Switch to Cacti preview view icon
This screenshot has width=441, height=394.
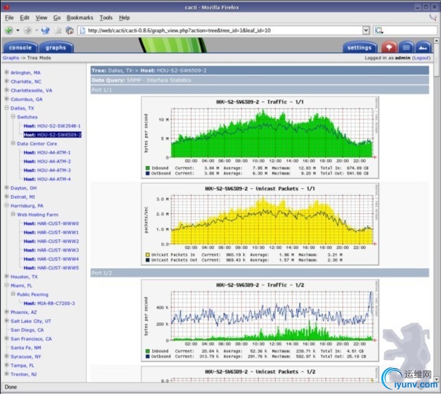coord(423,48)
